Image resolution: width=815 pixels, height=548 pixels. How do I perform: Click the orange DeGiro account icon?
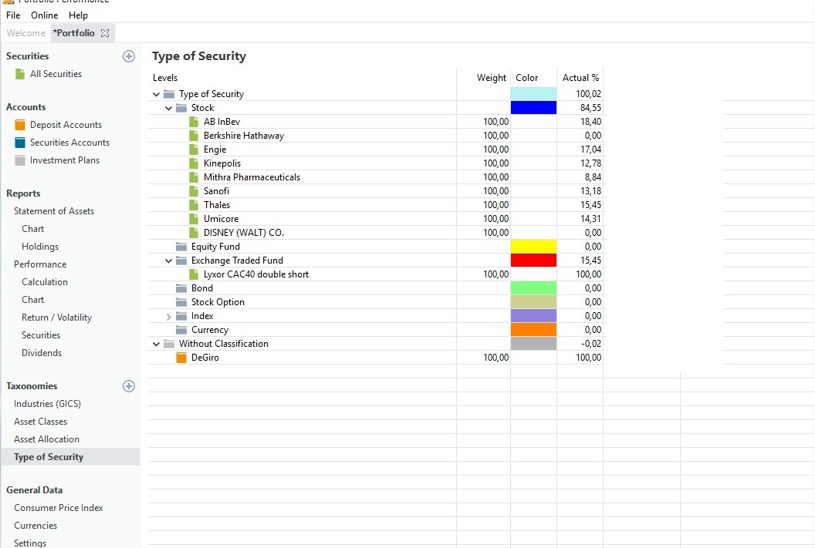[181, 358]
